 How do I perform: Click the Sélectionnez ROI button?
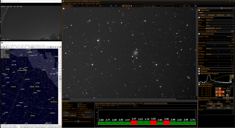210,28
